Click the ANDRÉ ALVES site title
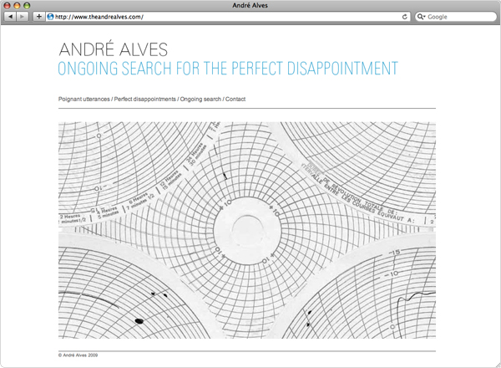 pyautogui.click(x=113, y=49)
